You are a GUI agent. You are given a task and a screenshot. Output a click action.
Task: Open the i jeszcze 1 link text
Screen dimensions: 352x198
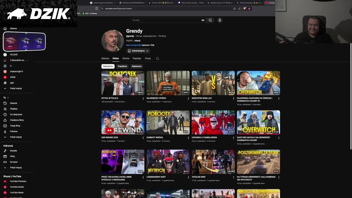148,45
